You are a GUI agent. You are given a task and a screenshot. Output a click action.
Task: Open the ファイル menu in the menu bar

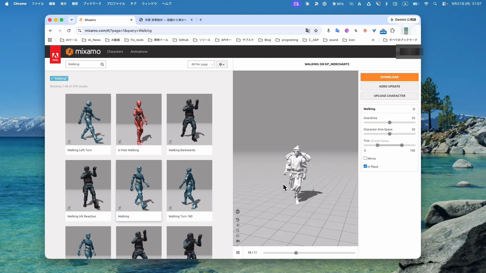pyautogui.click(x=38, y=4)
